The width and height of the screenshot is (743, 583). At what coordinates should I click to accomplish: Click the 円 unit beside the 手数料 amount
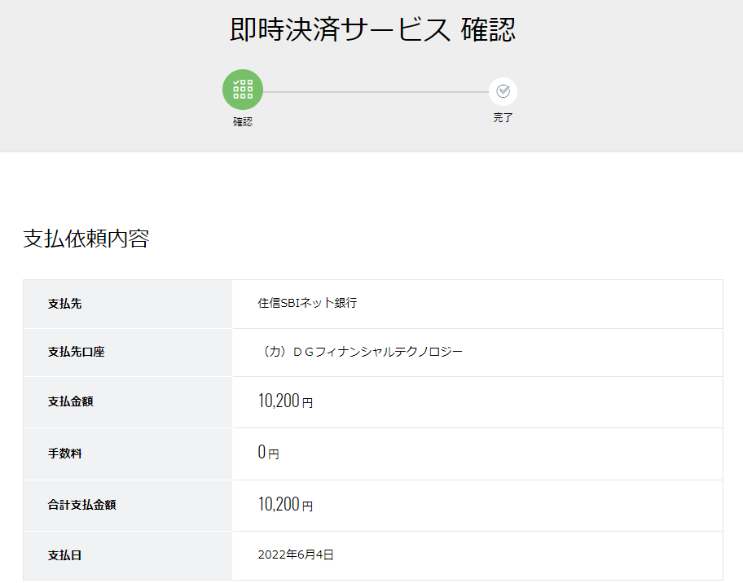pyautogui.click(x=274, y=454)
